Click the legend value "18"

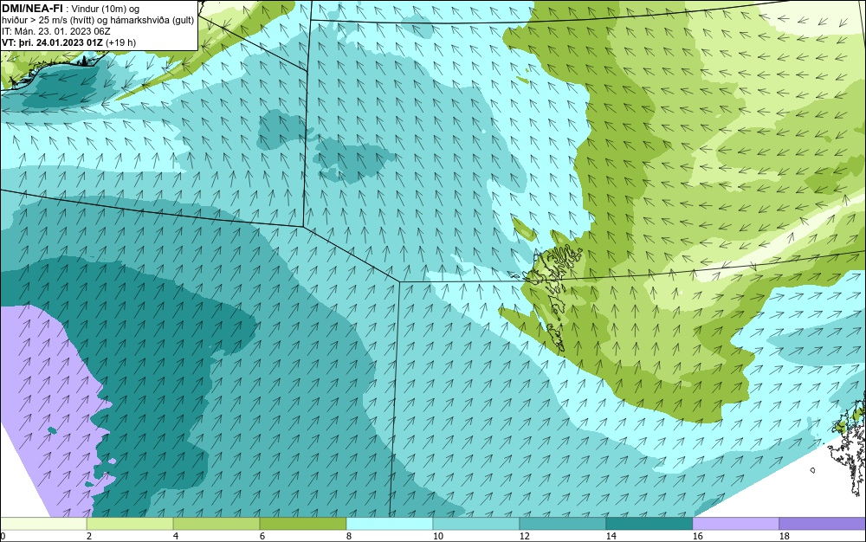[x=785, y=536]
